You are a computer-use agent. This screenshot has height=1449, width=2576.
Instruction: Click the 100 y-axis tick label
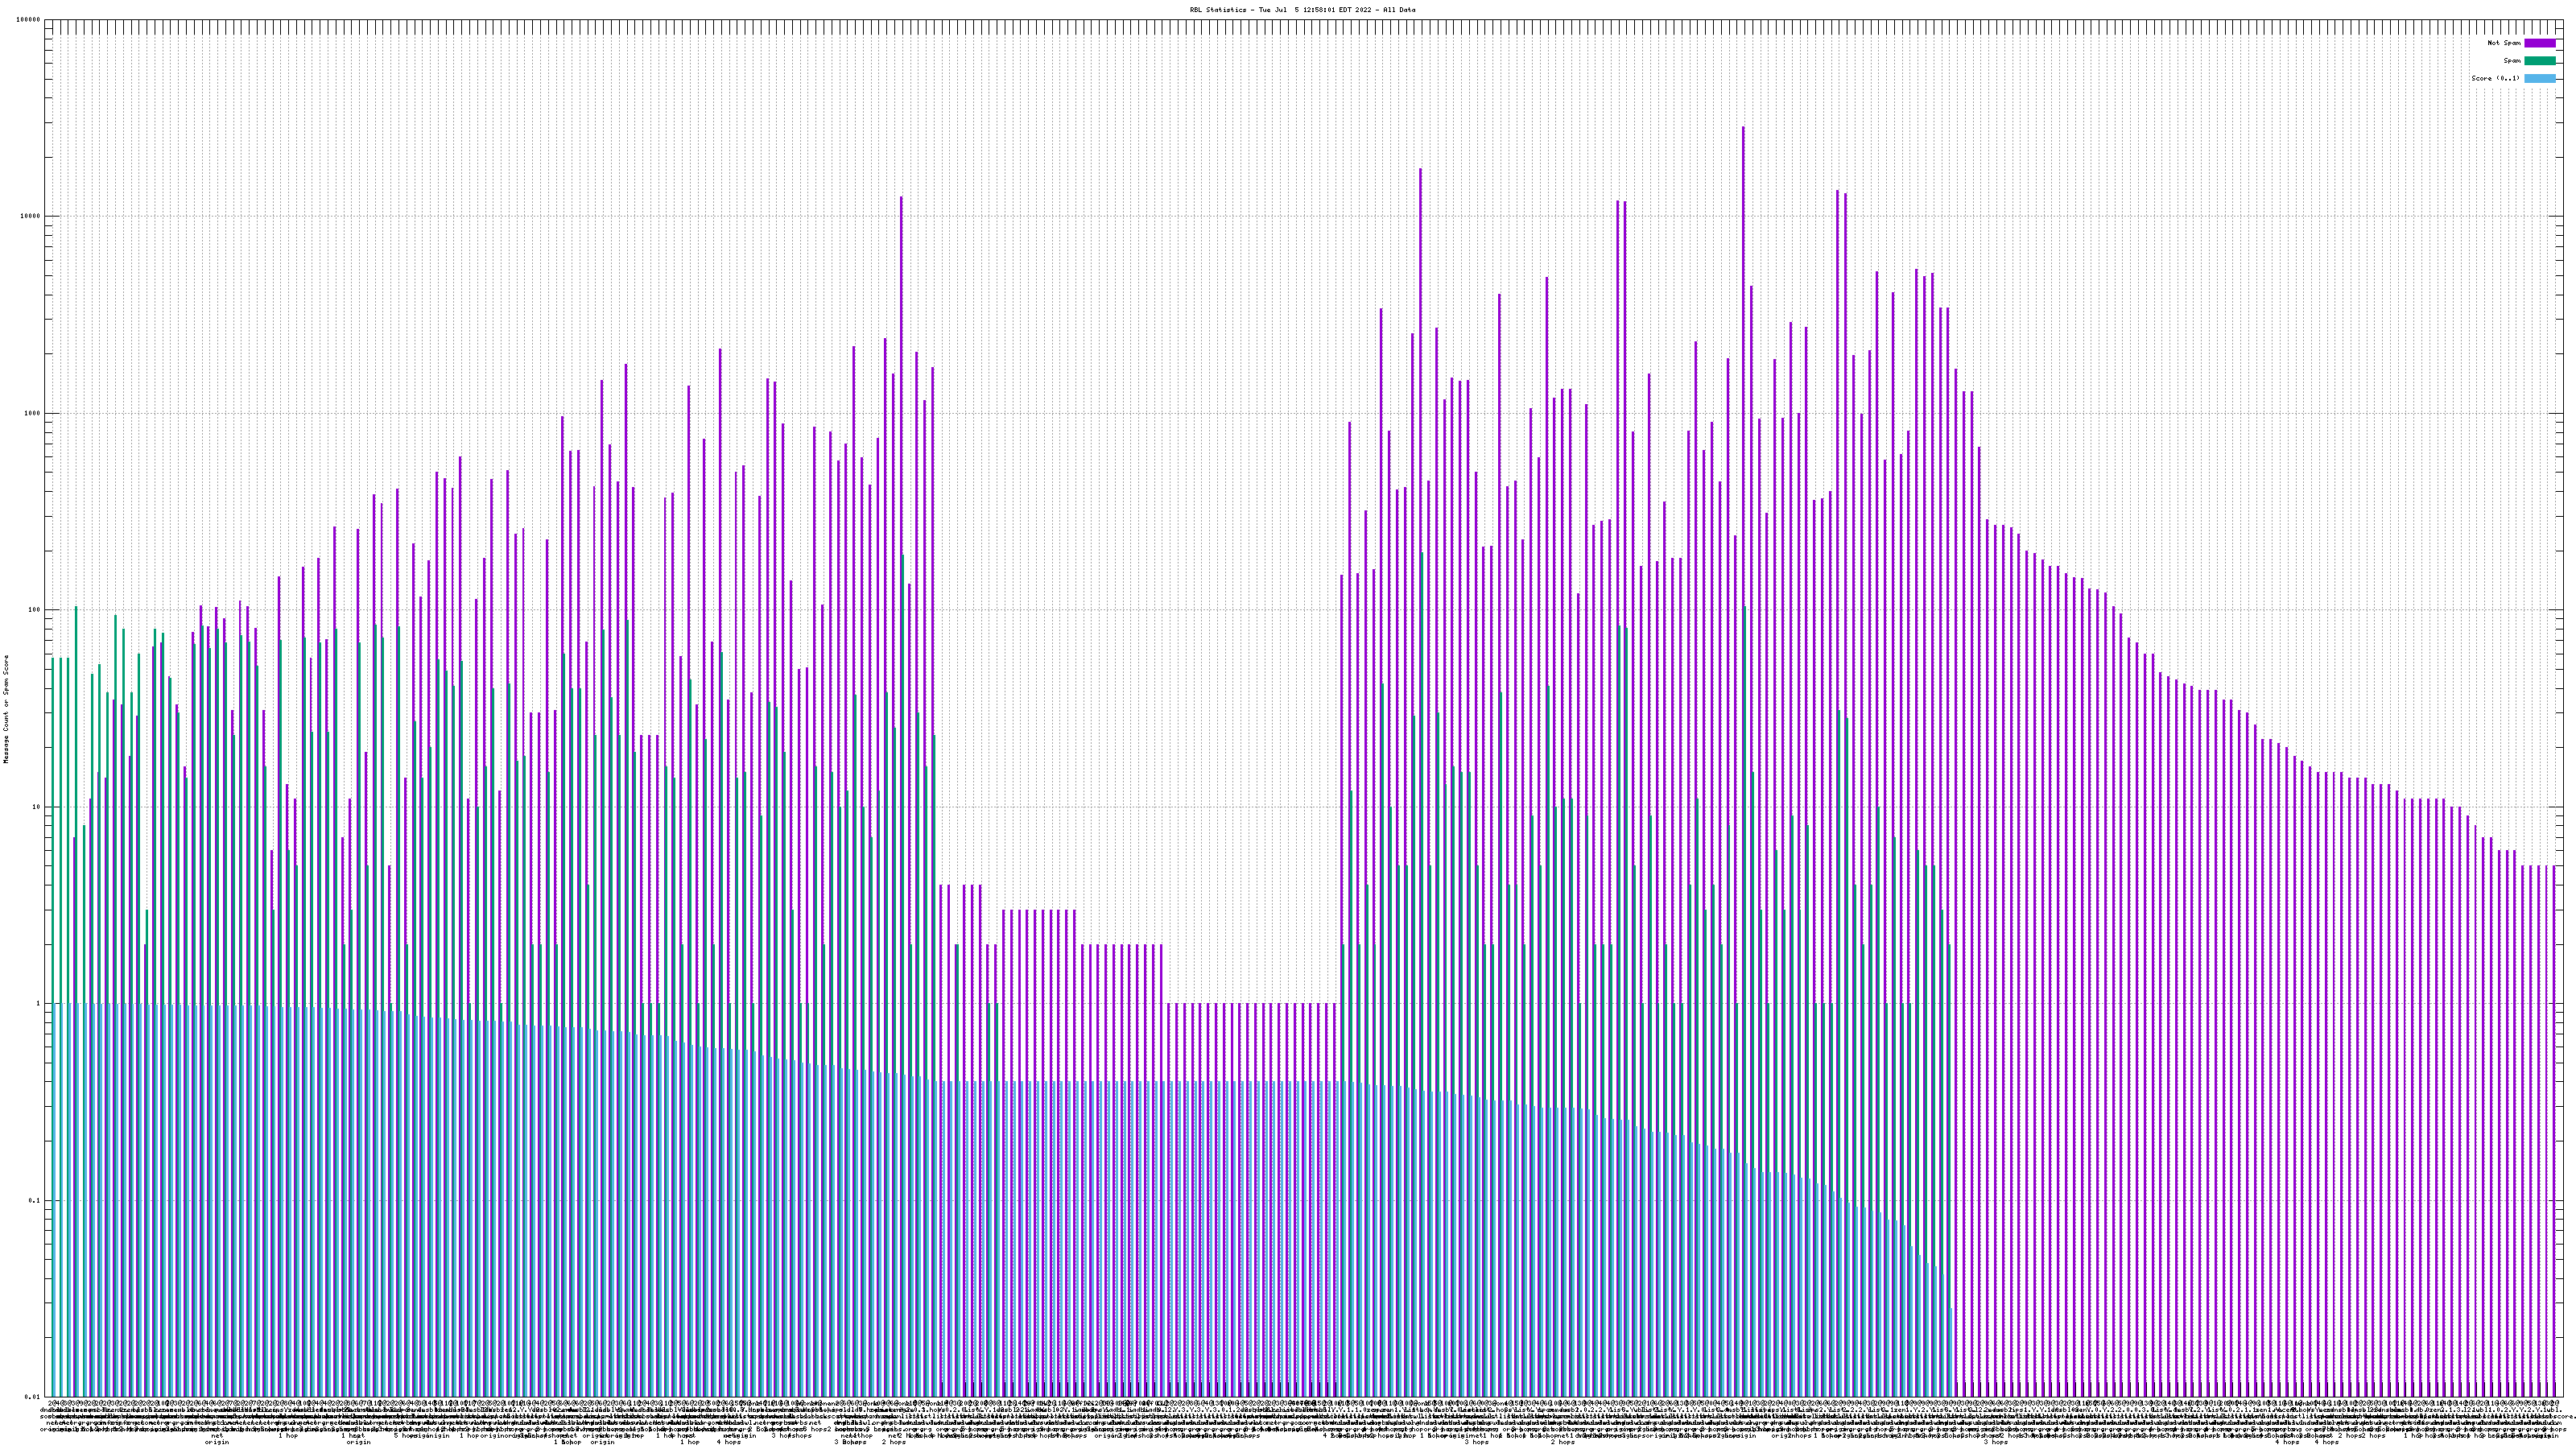click(x=35, y=610)
